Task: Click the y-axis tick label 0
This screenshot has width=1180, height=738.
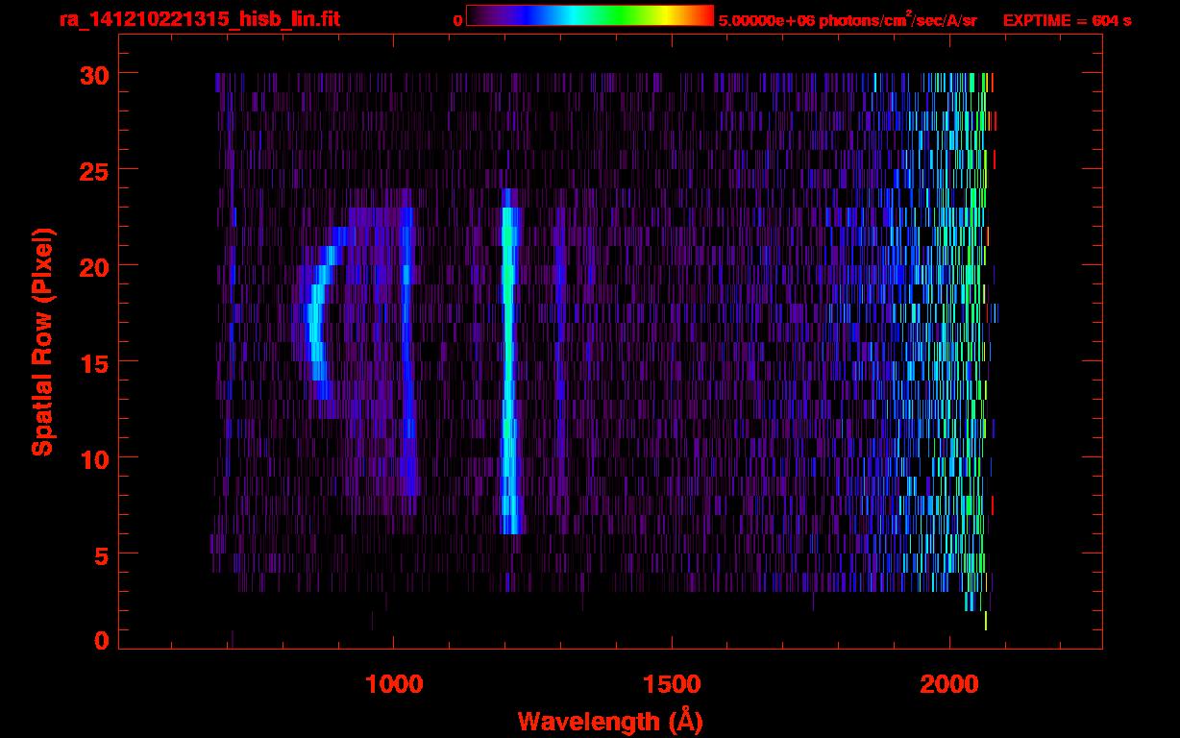Action: tap(100, 640)
